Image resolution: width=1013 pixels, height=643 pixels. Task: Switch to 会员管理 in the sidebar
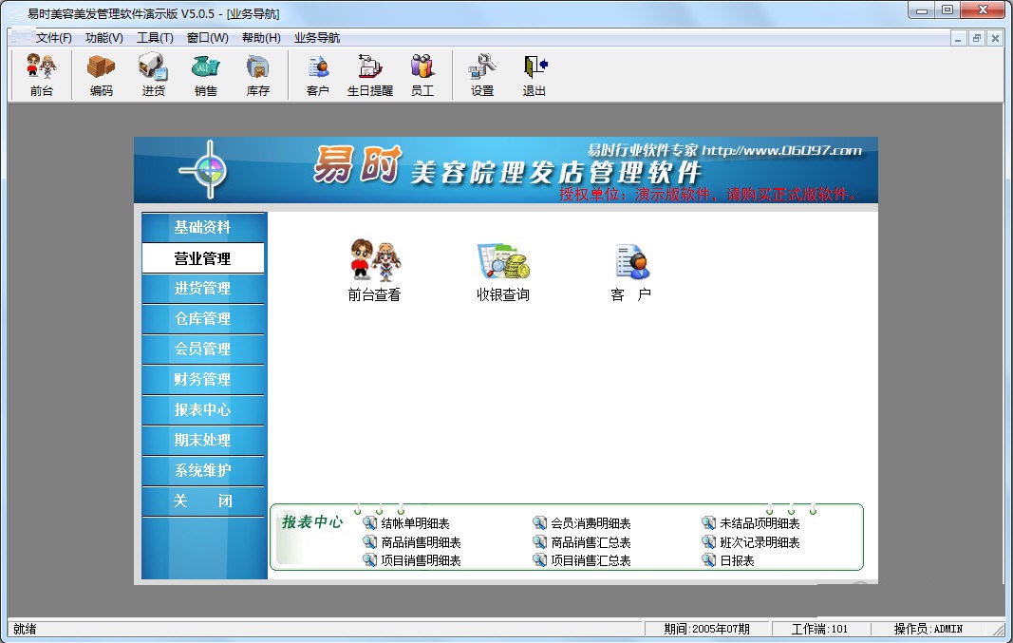tap(203, 349)
